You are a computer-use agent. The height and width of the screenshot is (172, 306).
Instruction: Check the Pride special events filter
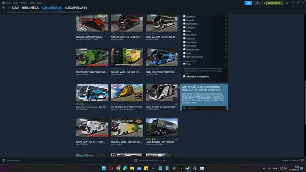click(184, 64)
